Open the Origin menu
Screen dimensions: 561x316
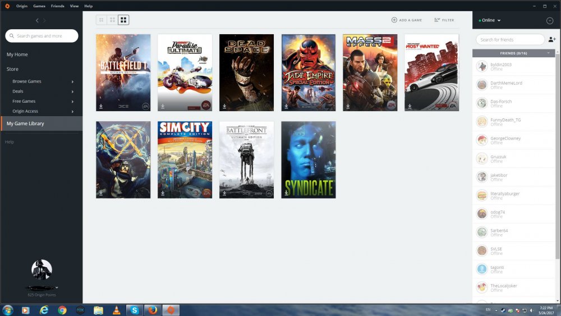pos(22,6)
